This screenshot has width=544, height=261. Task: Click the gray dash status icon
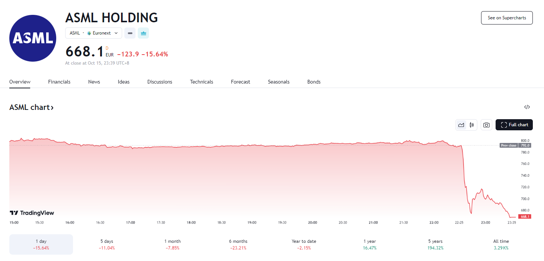pyautogui.click(x=130, y=33)
